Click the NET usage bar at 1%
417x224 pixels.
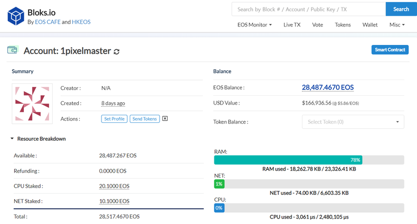[x=309, y=184]
